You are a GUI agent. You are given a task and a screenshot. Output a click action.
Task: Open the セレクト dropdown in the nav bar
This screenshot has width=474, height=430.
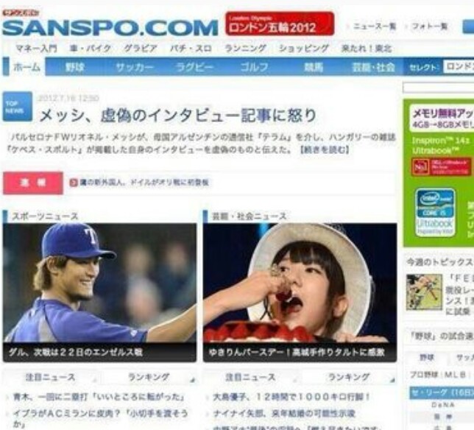pos(459,67)
